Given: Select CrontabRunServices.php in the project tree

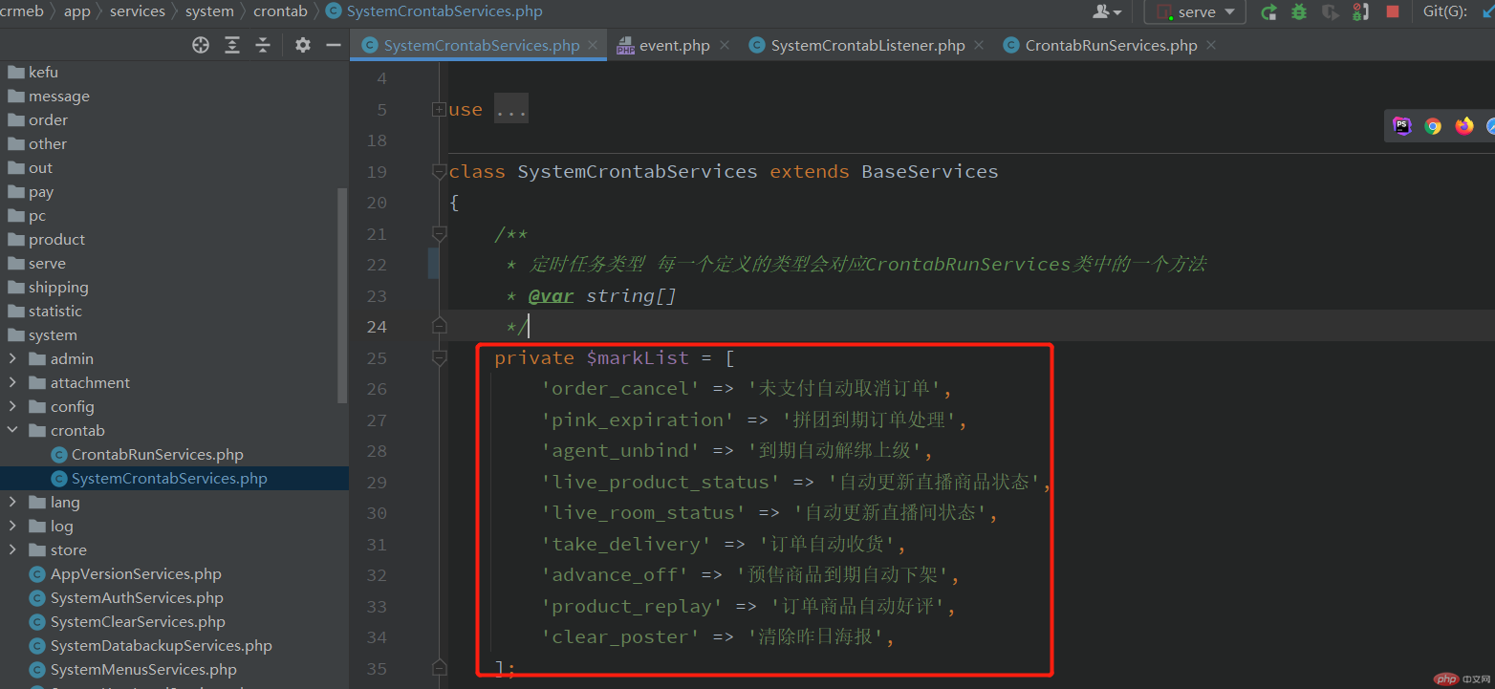Looking at the screenshot, I should tap(157, 455).
